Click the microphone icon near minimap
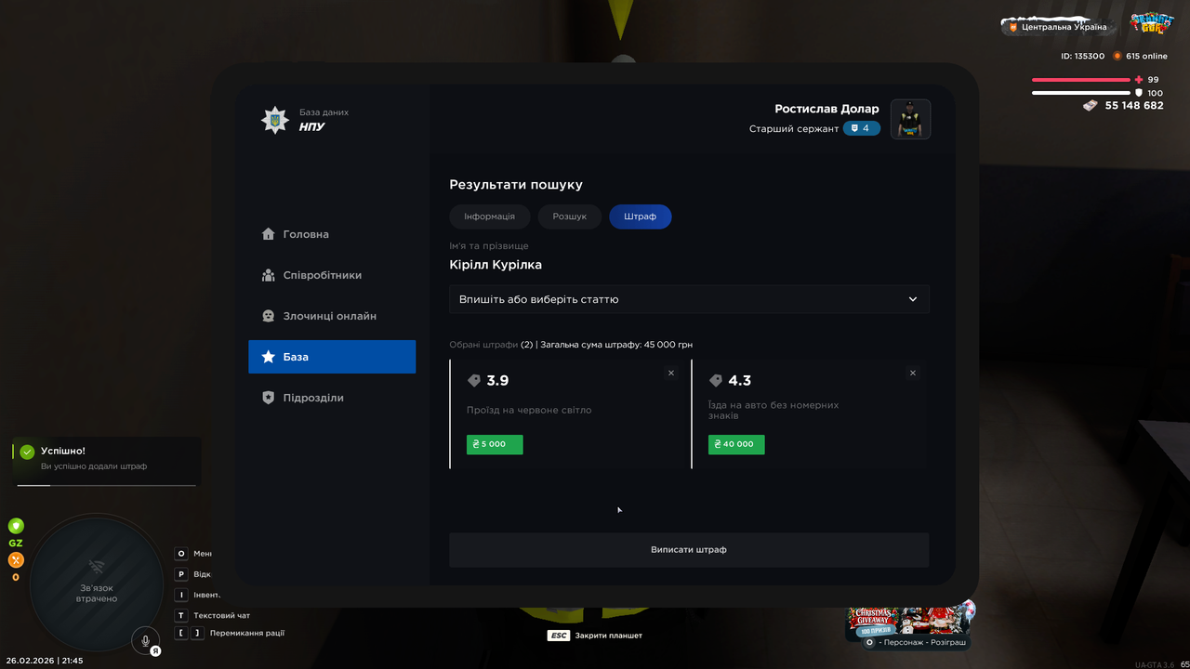The width and height of the screenshot is (1190, 669). click(145, 640)
